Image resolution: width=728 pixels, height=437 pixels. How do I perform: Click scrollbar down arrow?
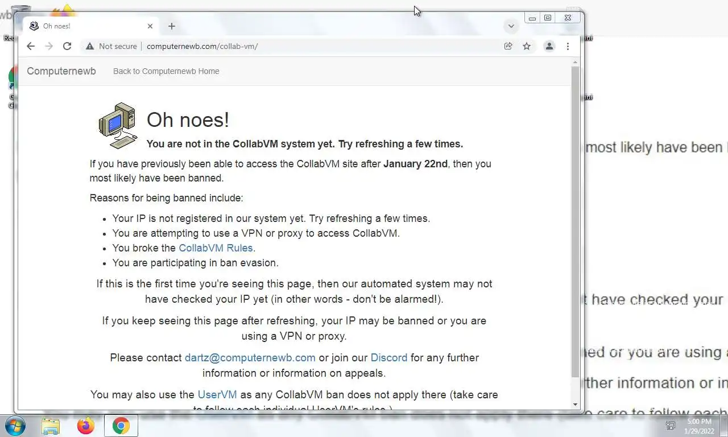point(575,405)
